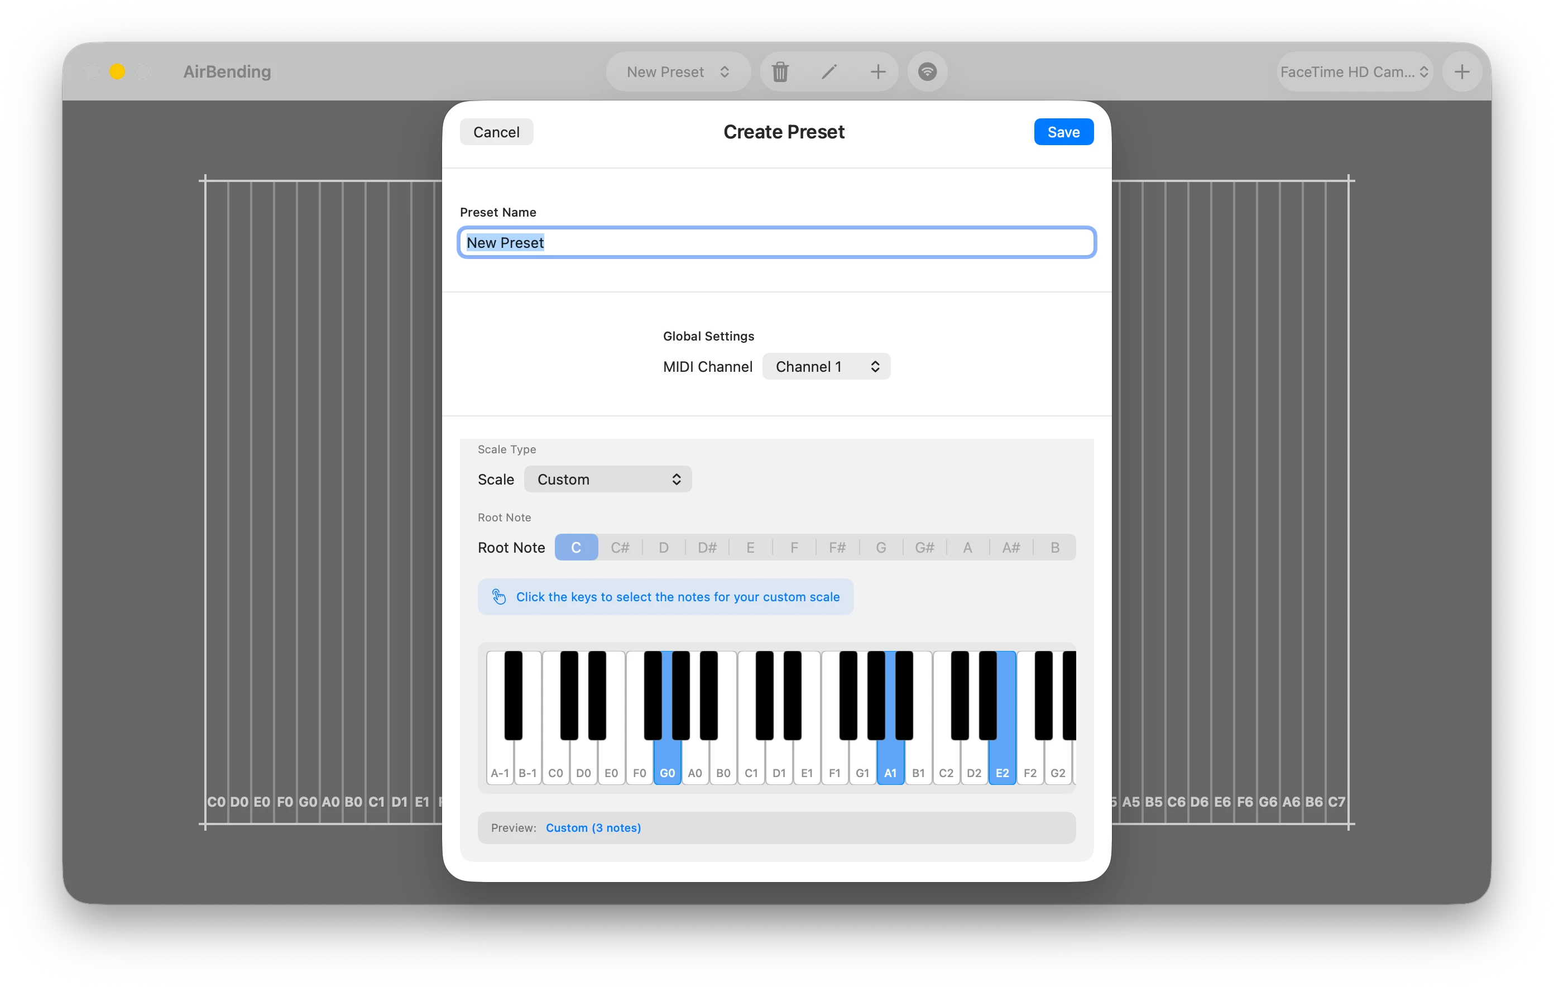1554x987 pixels.
Task: Select G as the root note
Action: 881,547
